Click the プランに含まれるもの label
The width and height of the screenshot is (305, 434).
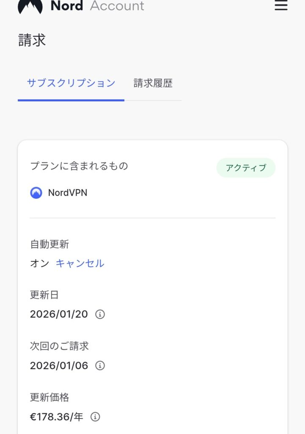[79, 166]
